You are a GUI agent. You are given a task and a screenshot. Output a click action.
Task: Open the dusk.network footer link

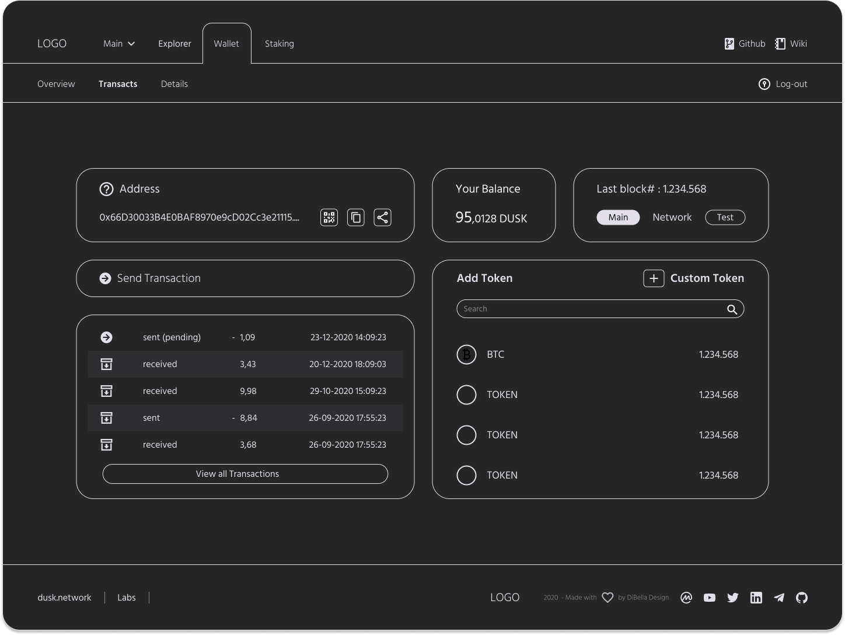coord(64,598)
